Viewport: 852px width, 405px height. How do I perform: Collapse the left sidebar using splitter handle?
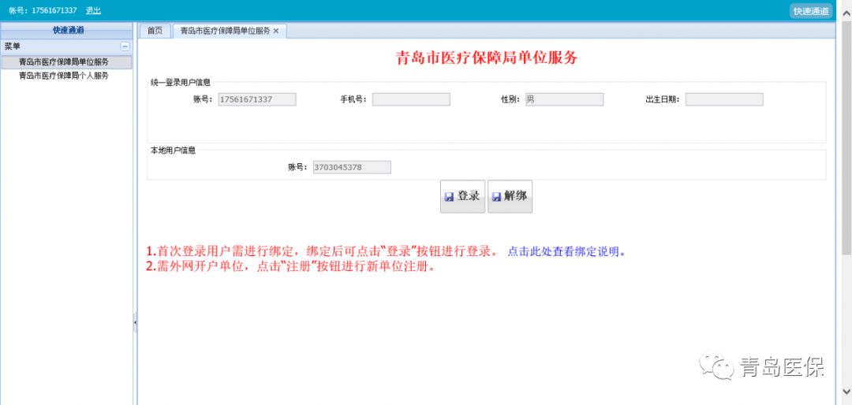(x=135, y=321)
